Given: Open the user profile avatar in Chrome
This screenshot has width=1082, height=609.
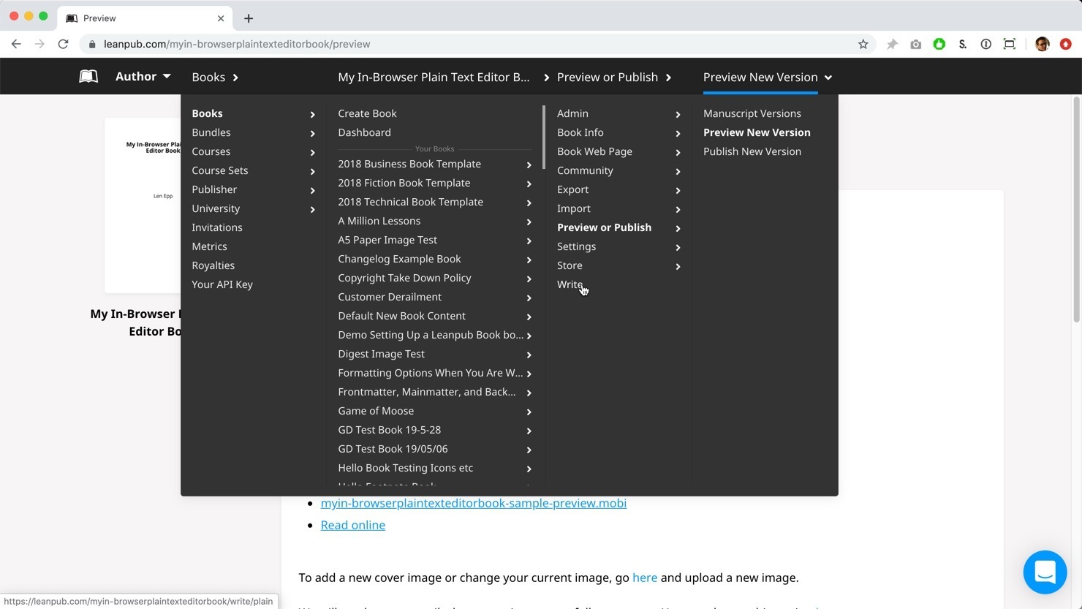Looking at the screenshot, I should 1042,44.
